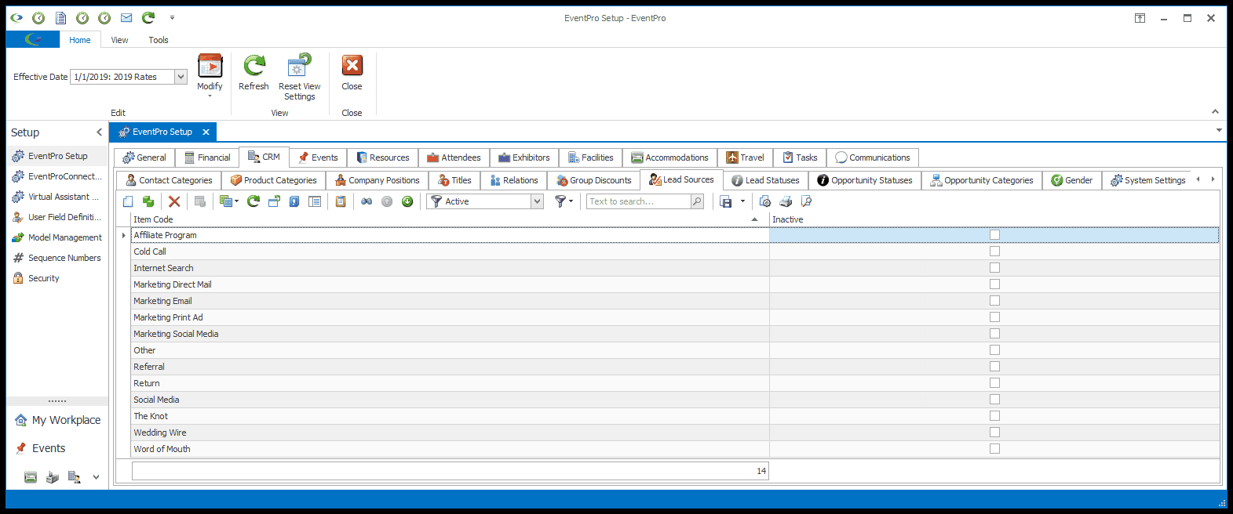Select Model Management in Setup pane
The image size is (1233, 514).
click(x=57, y=237)
